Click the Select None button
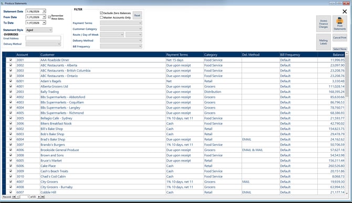 [339, 49]
